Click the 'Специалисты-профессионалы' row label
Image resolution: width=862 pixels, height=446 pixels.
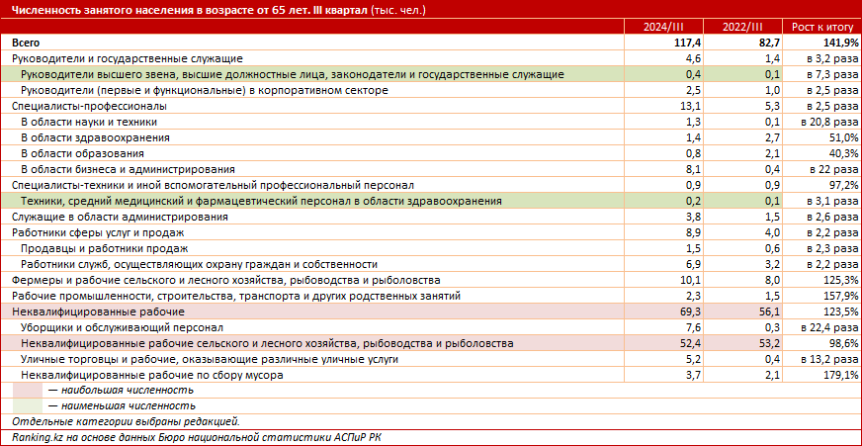88,106
